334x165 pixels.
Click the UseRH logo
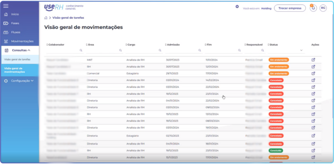pyautogui.click(x=64, y=7)
